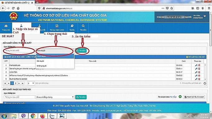The image size is (212, 119).
Task: Select Không duyệt option in dropdown list
Action: click(x=55, y=66)
